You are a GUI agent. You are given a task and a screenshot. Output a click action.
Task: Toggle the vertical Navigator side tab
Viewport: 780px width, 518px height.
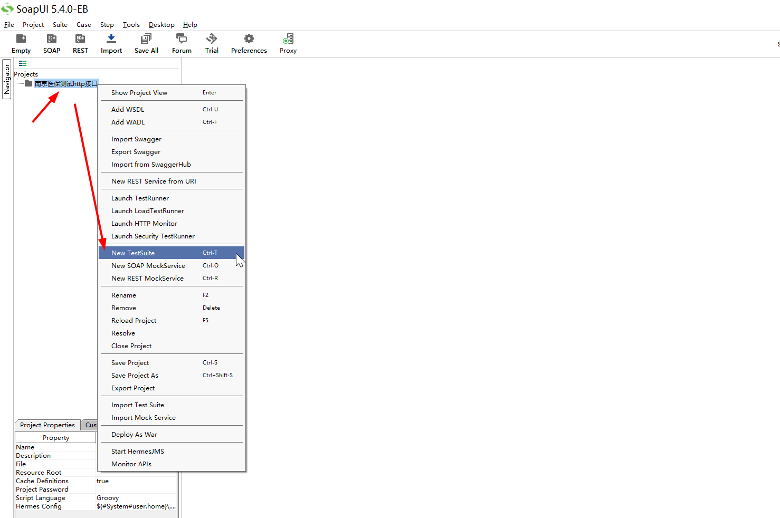pos(7,79)
